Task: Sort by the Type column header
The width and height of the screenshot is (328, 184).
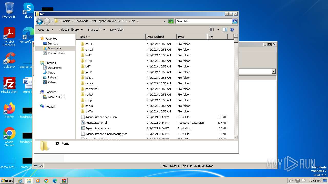Action: coord(192,37)
